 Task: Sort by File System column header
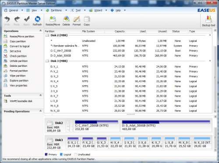(88, 31)
